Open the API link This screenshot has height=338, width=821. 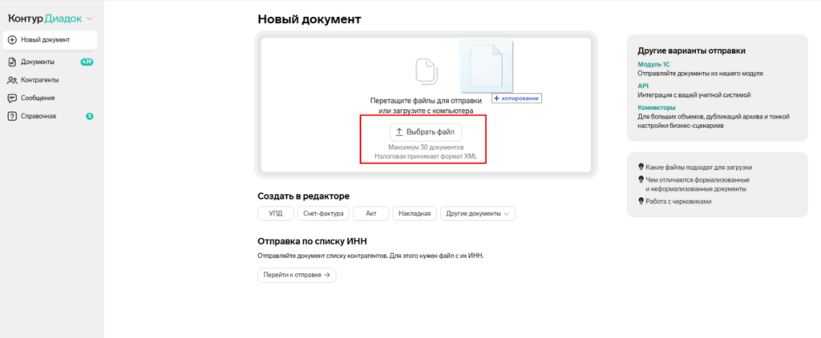pos(643,86)
